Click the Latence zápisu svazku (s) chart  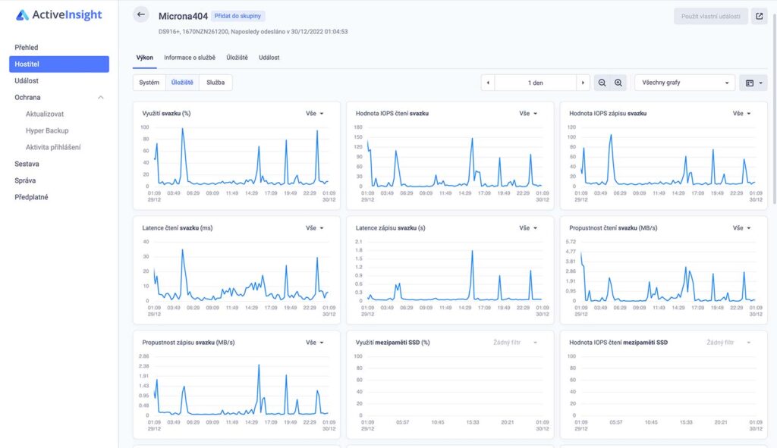coord(450,271)
